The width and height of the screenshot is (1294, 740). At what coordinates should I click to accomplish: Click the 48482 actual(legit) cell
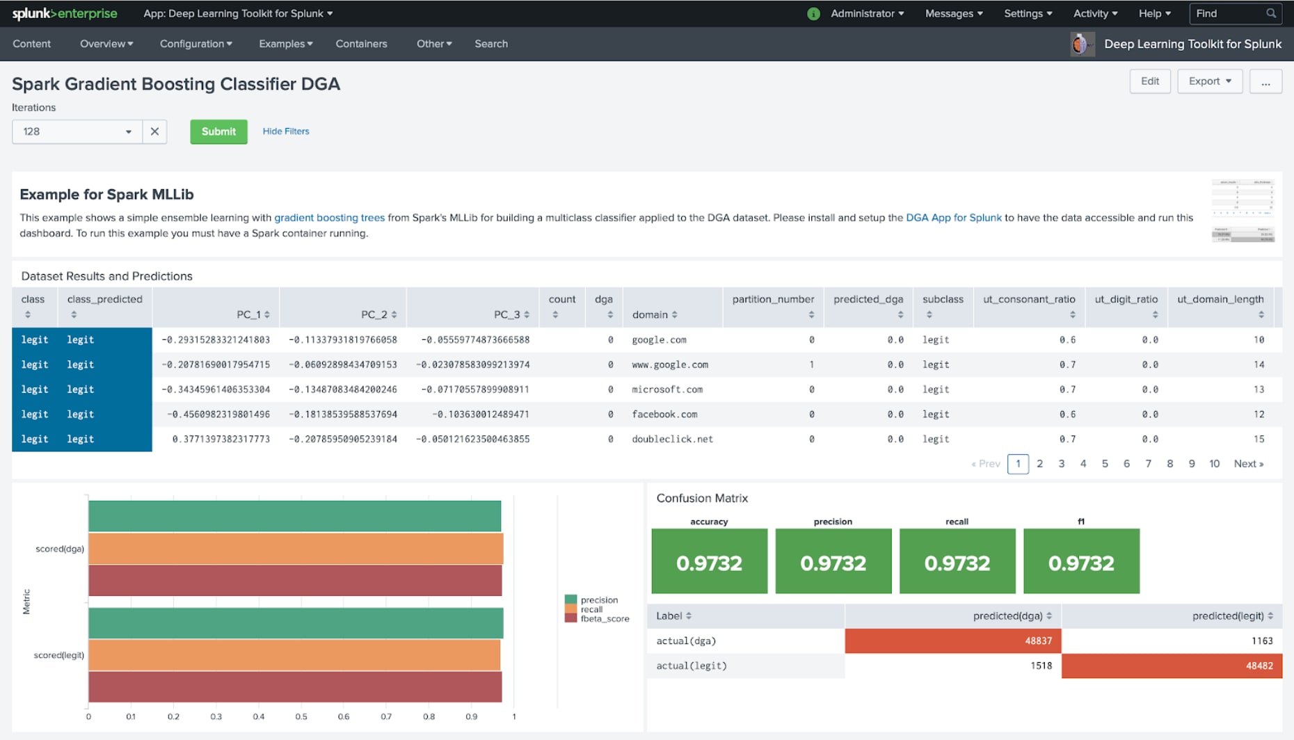pos(1172,666)
